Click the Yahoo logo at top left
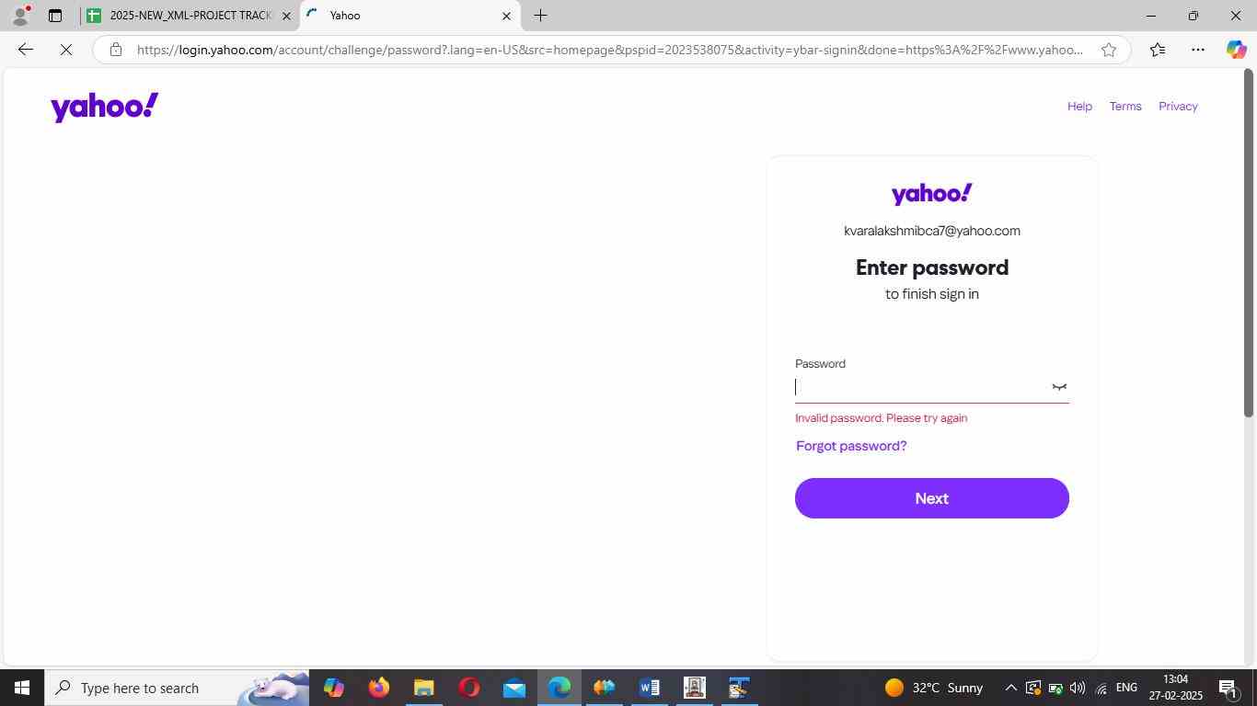 tap(104, 107)
